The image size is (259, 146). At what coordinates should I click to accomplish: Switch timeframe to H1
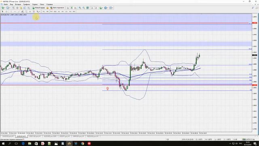click(59, 11)
